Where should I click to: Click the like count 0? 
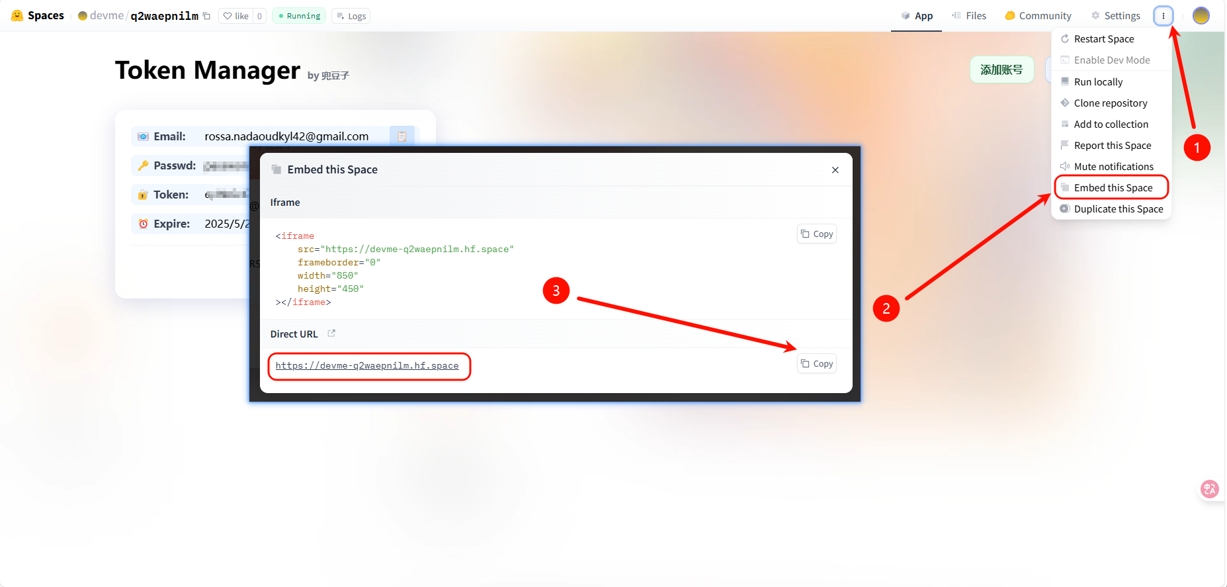pyautogui.click(x=259, y=16)
